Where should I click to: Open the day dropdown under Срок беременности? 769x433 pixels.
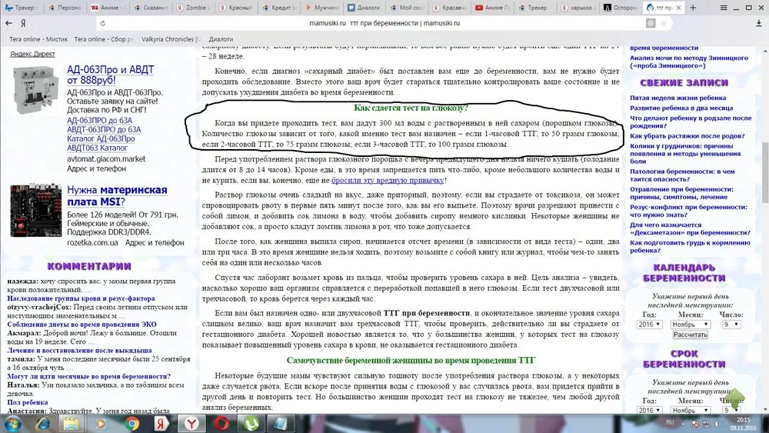(731, 410)
